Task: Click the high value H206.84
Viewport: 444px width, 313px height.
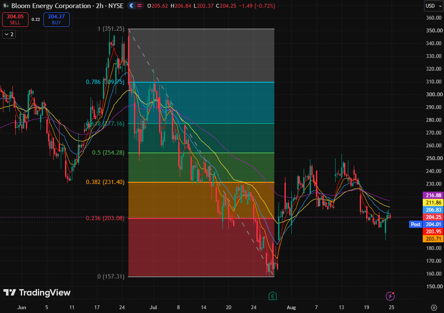Action: click(181, 6)
